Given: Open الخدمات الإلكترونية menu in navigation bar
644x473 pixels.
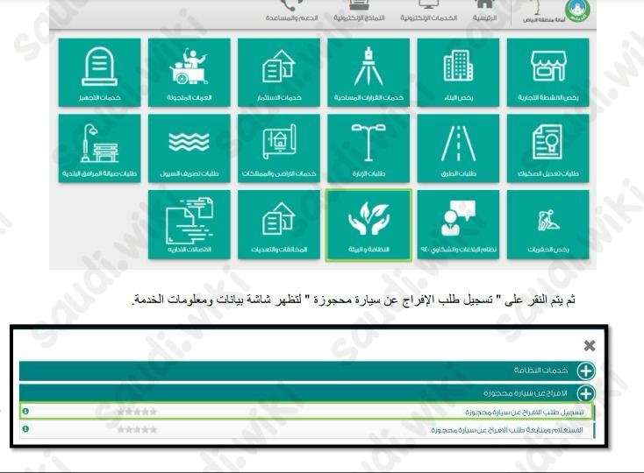Looking at the screenshot, I should [x=429, y=11].
